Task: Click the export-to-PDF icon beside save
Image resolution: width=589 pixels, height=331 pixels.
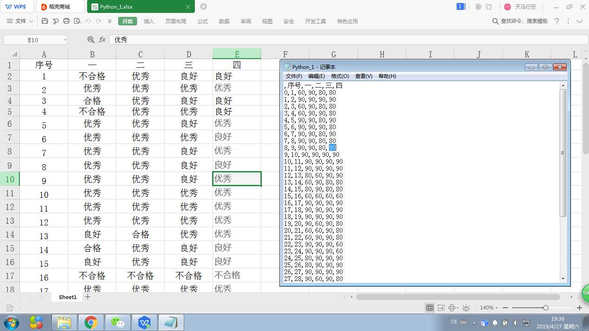Action: tap(56, 21)
